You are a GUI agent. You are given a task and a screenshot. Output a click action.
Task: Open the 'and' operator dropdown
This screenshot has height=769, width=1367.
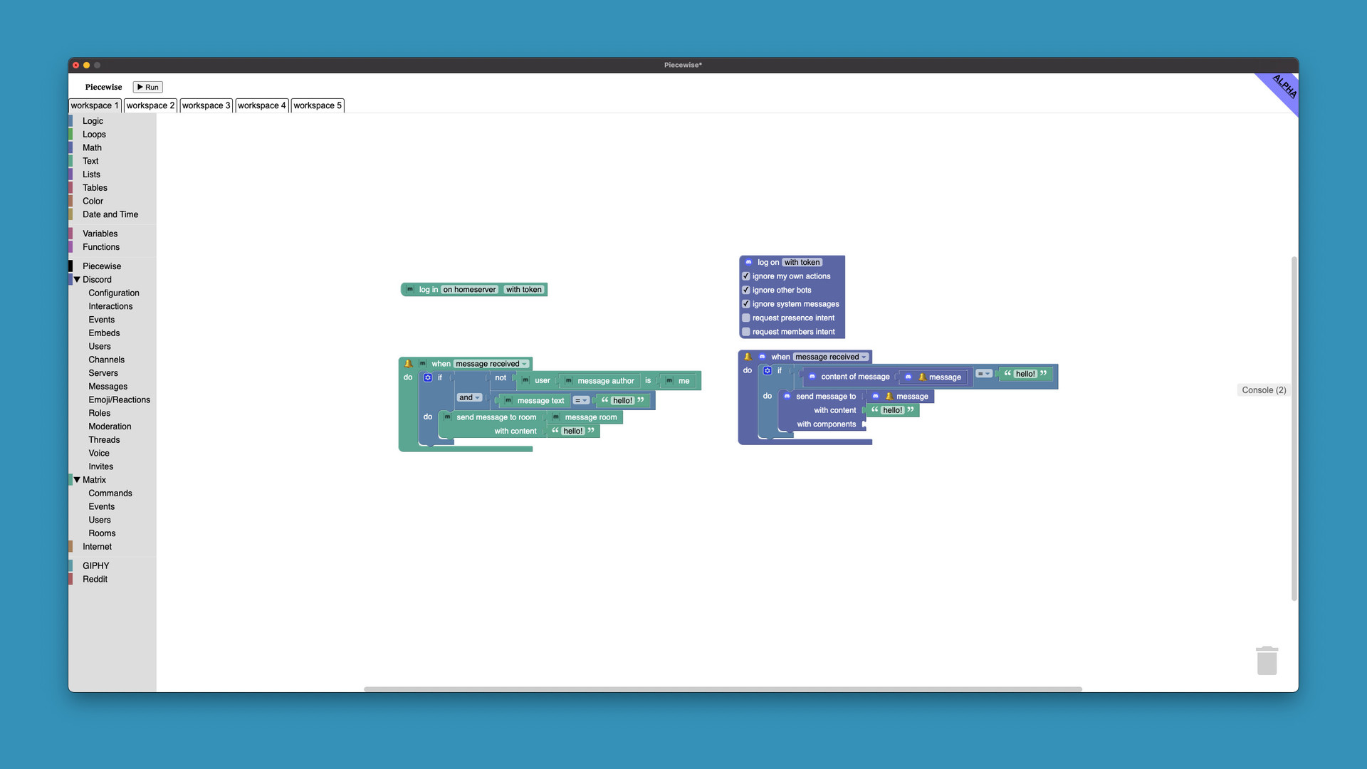470,398
